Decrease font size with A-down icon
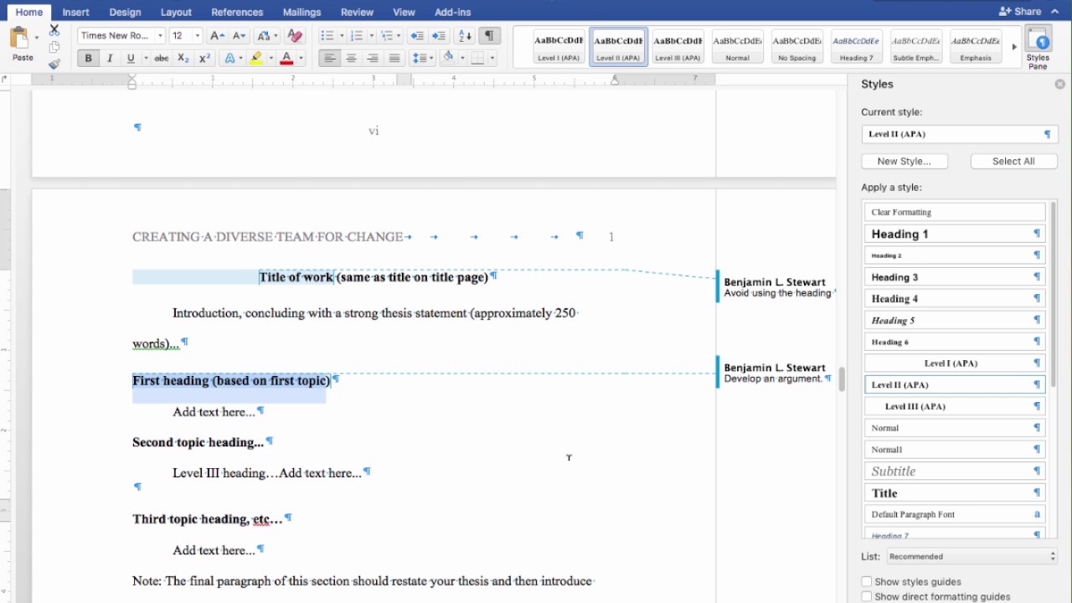 (239, 36)
